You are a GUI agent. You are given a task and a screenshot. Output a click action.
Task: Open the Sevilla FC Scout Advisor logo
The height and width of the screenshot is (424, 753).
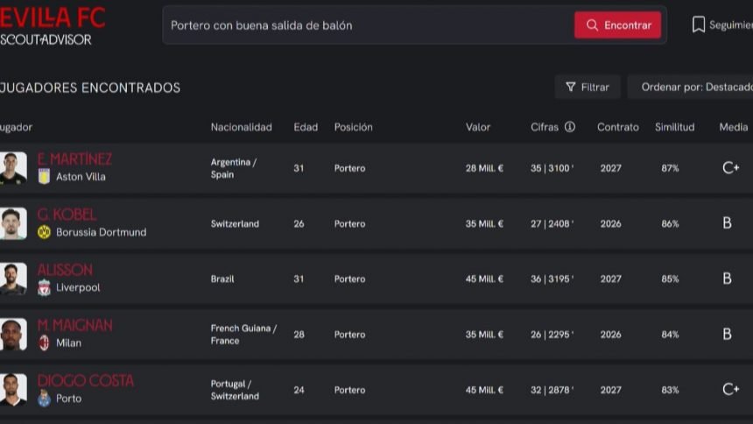pyautogui.click(x=51, y=25)
